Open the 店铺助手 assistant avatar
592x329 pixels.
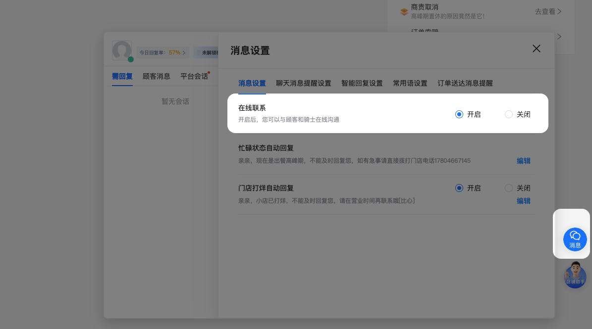click(x=575, y=276)
